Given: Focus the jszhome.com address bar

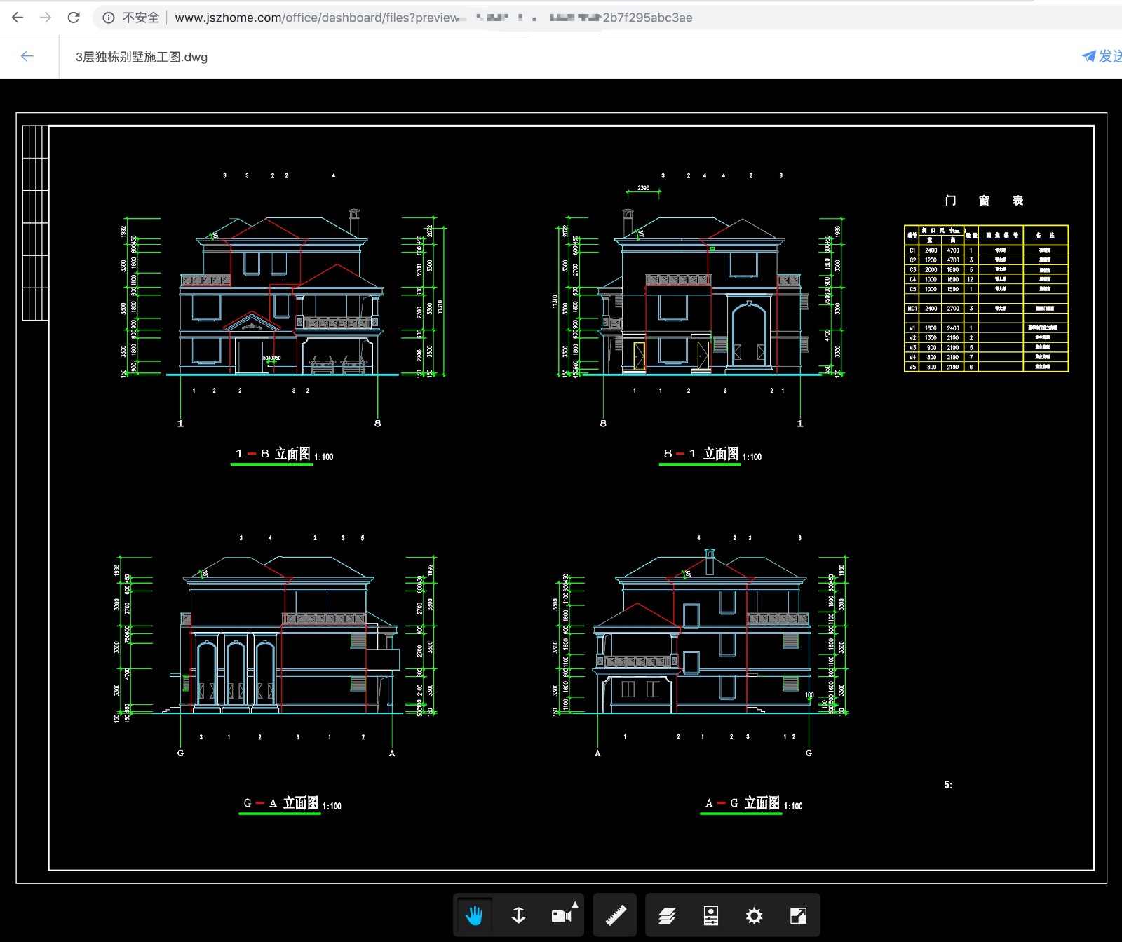Looking at the screenshot, I should coord(433,18).
